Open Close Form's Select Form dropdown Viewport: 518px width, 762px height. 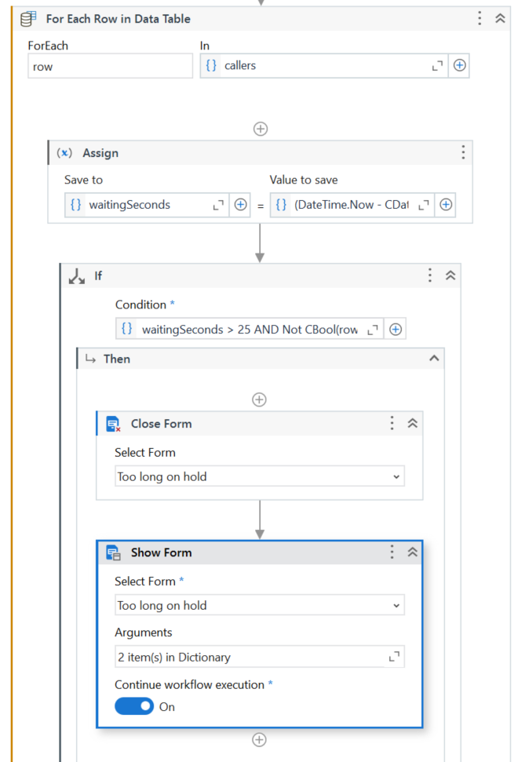click(x=259, y=476)
